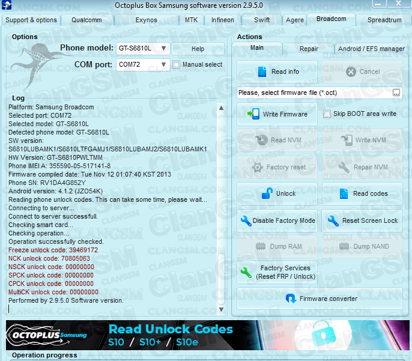Open the Repair actions tab
The width and height of the screenshot is (412, 361).
point(309,49)
